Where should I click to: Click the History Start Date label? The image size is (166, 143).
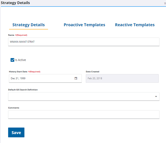click(18, 72)
